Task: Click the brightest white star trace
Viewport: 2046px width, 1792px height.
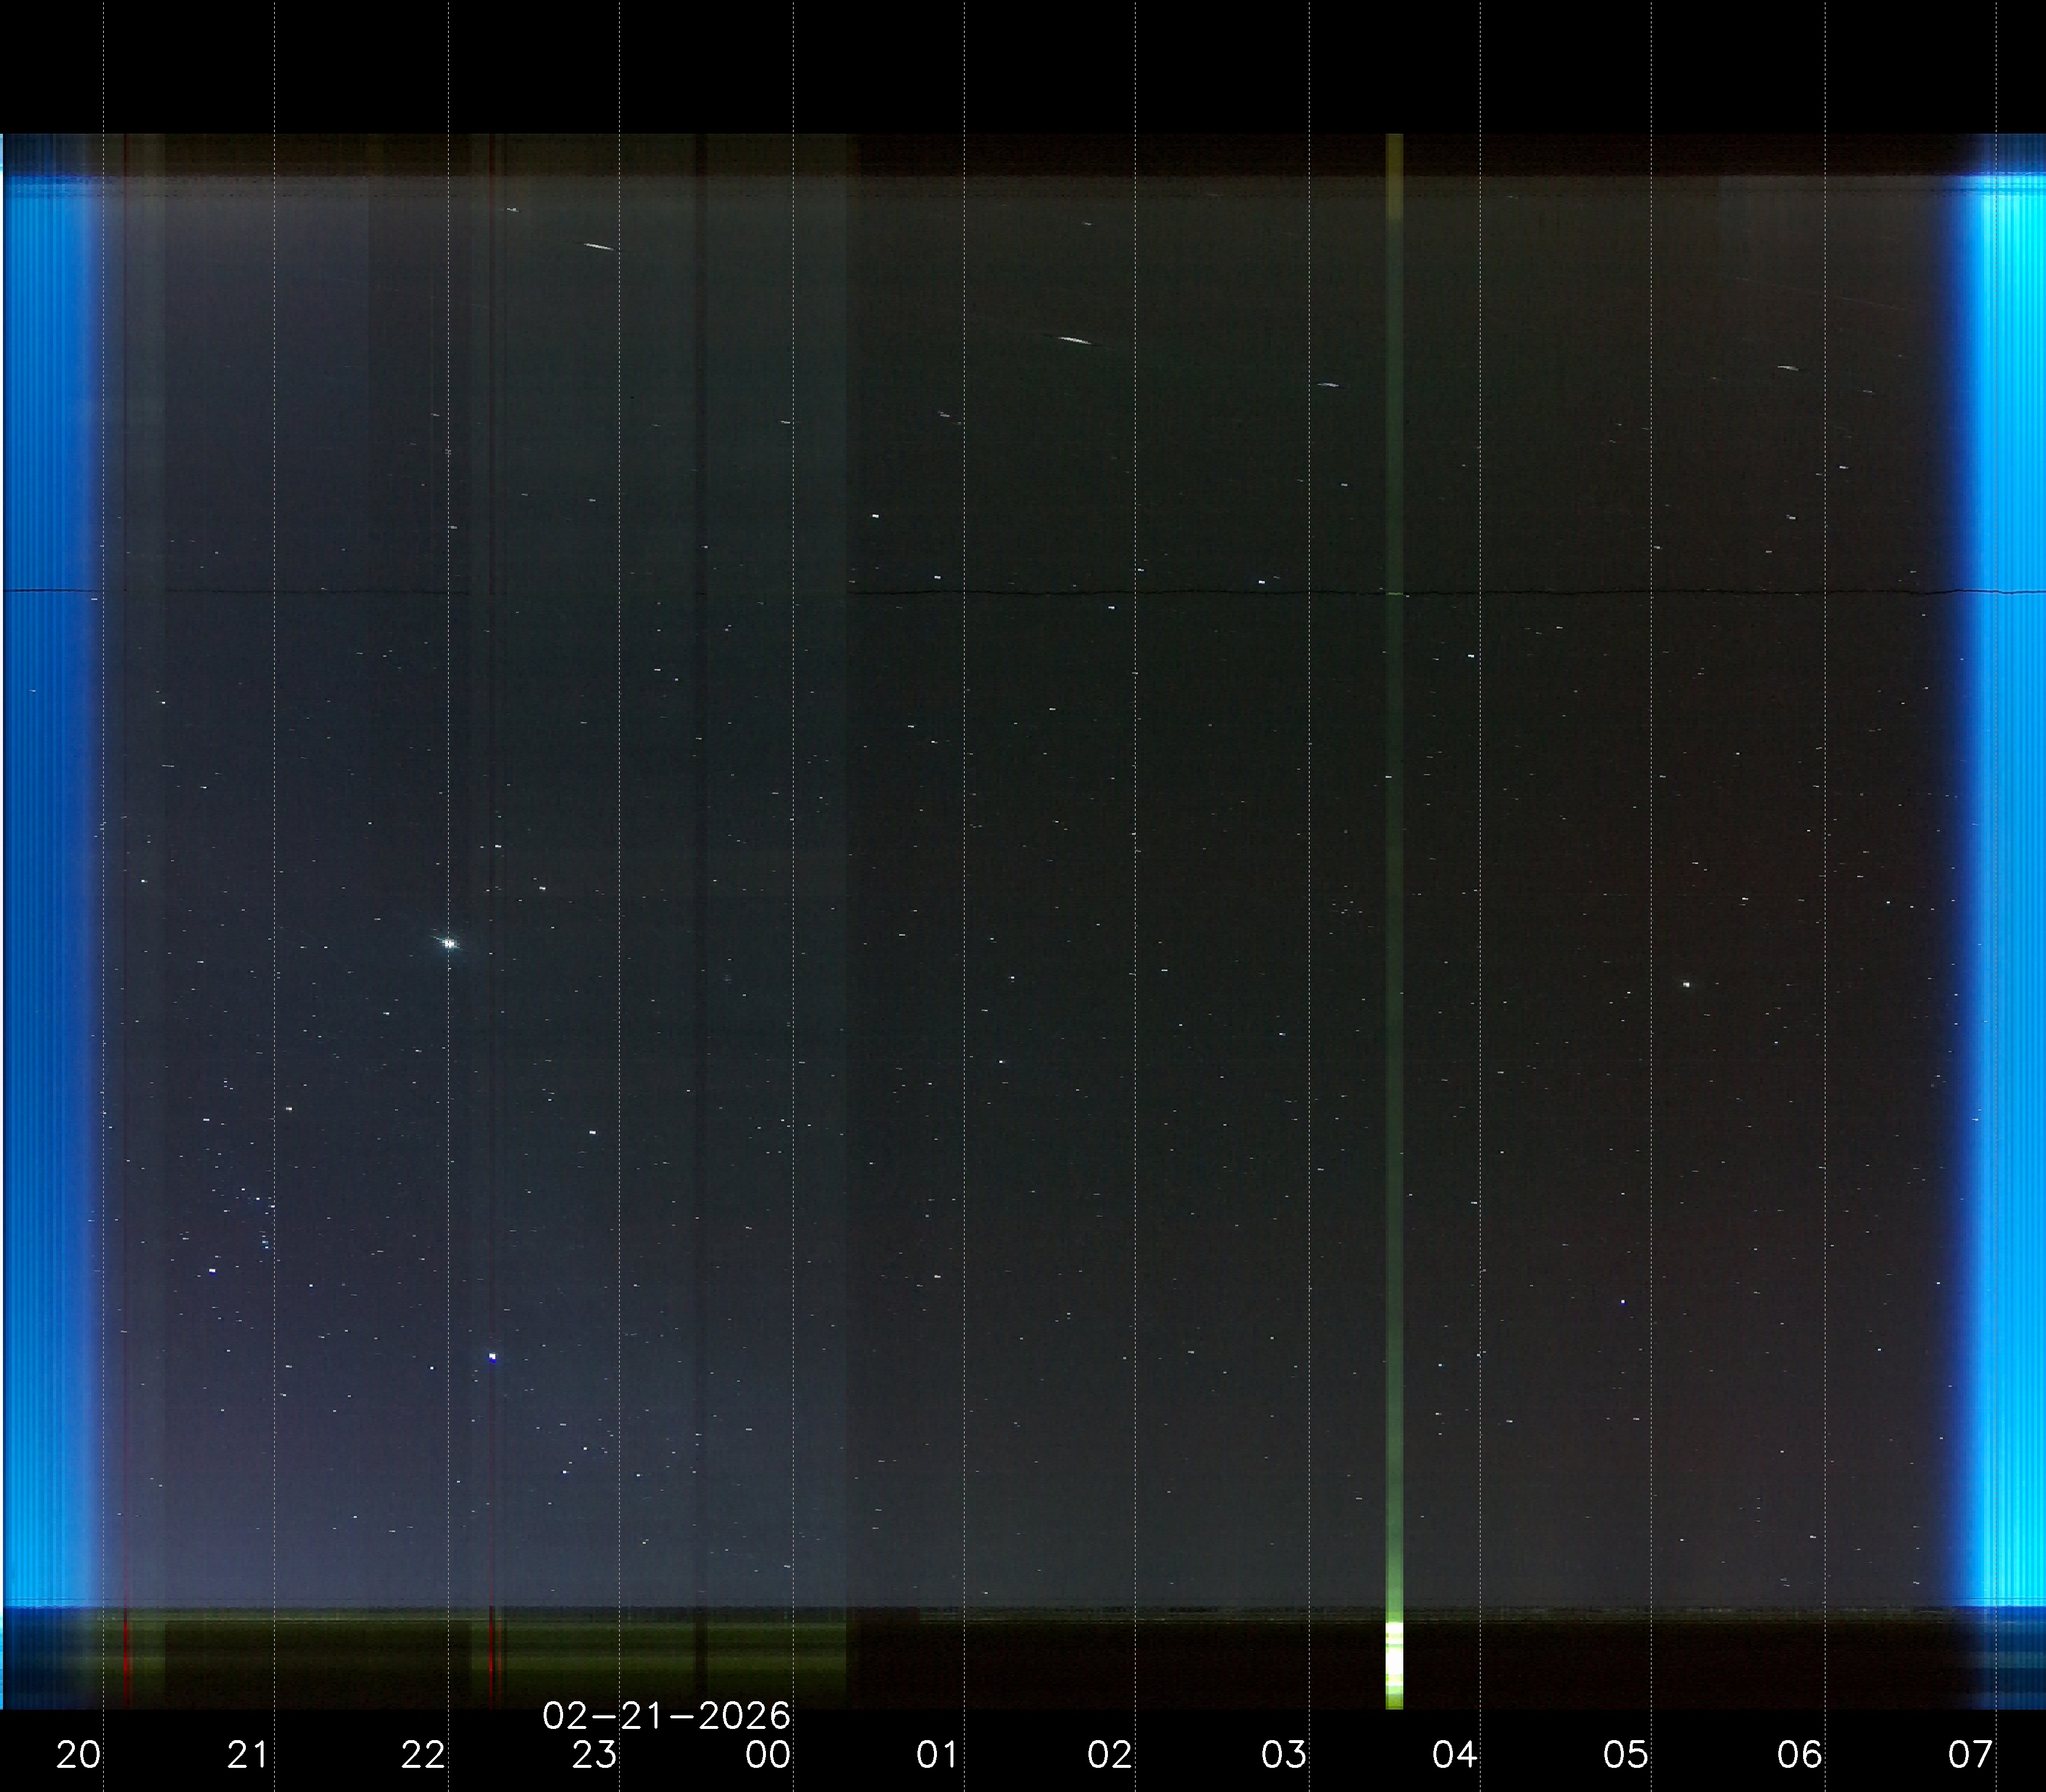Action: pyautogui.click(x=450, y=943)
